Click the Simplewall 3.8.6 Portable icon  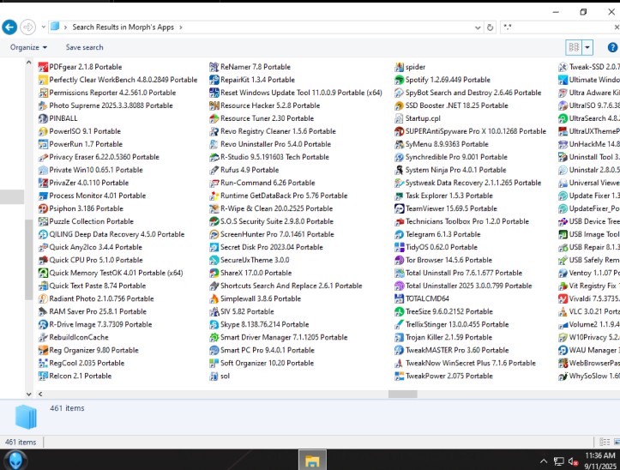[214, 298]
